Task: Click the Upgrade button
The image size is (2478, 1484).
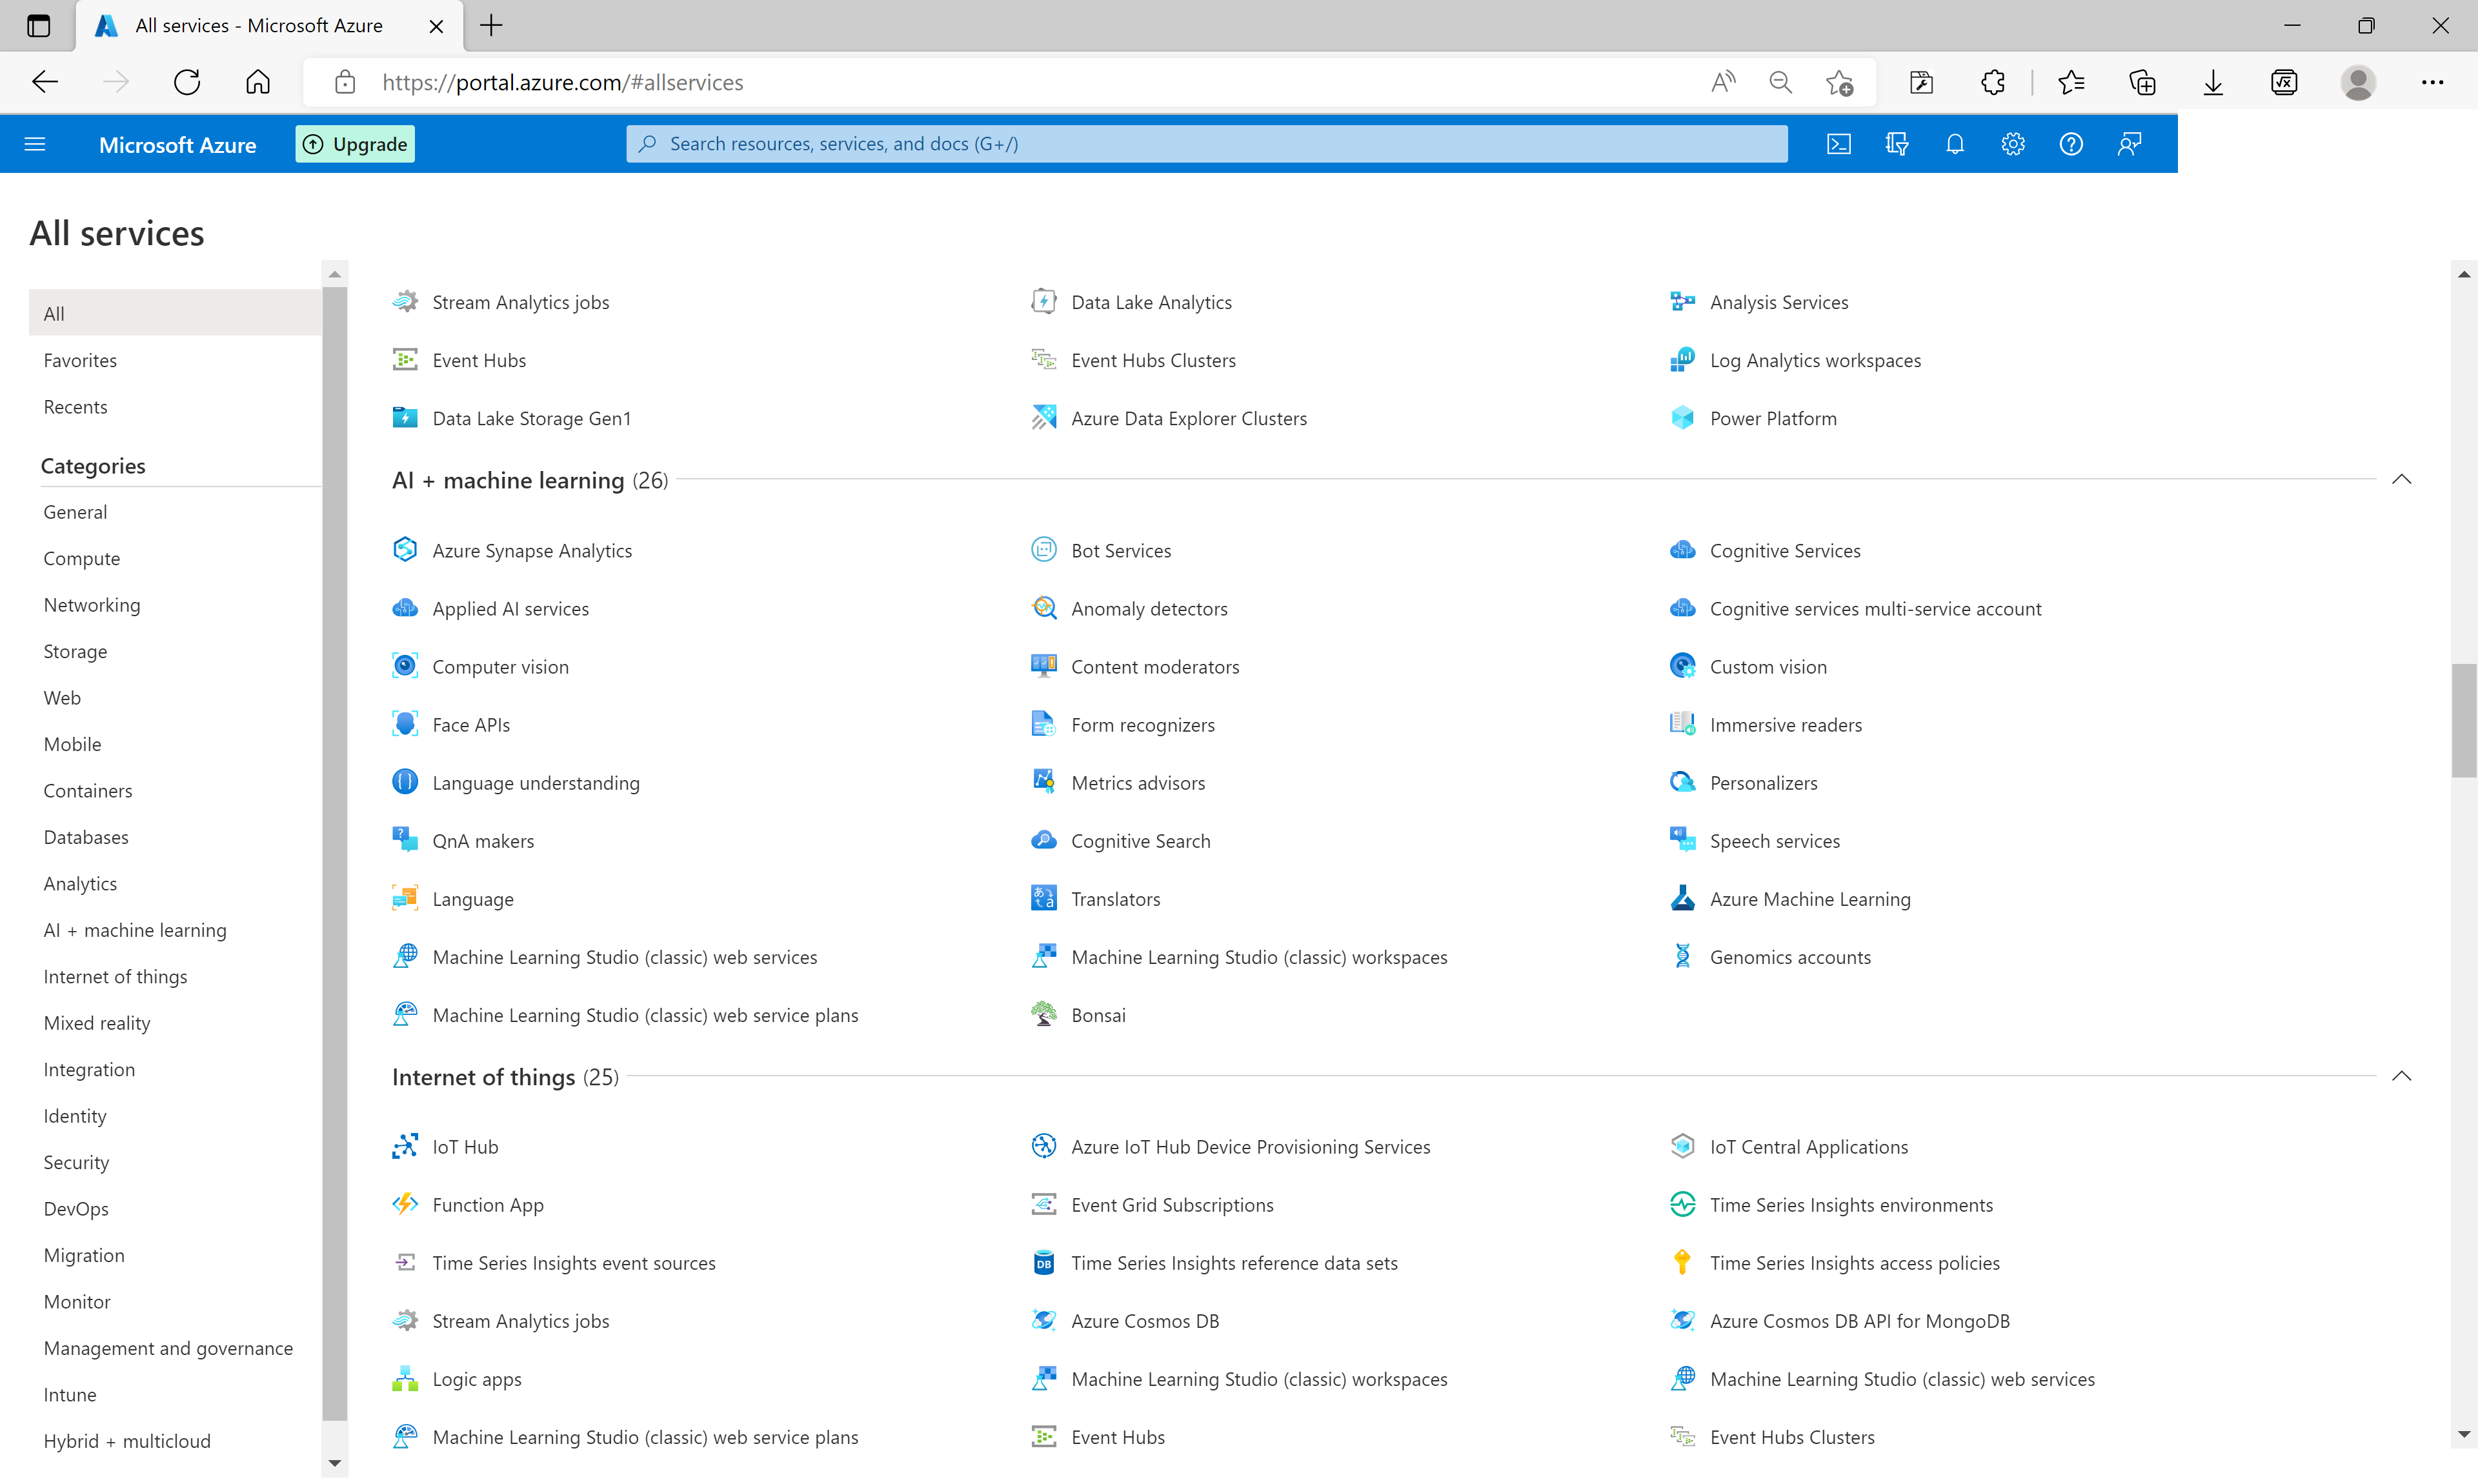Action: point(355,144)
